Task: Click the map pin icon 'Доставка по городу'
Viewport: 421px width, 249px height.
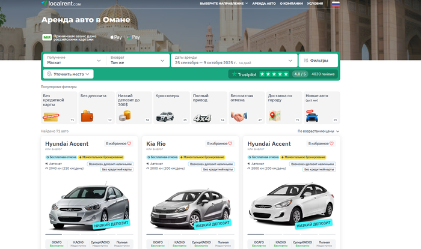Action: pyautogui.click(x=275, y=116)
